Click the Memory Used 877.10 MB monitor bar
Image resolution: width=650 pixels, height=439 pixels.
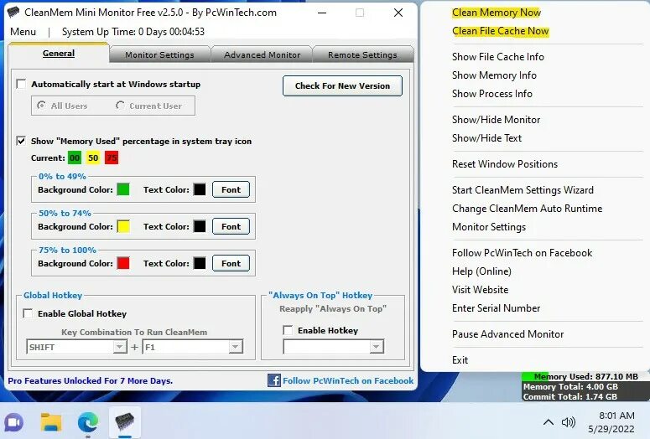click(585, 376)
